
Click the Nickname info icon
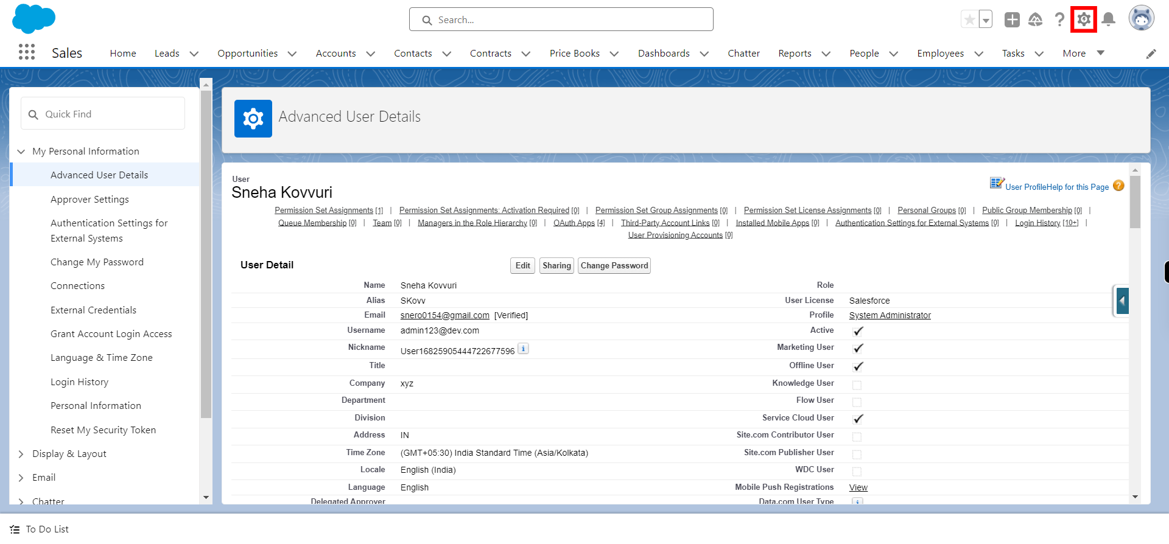(523, 349)
